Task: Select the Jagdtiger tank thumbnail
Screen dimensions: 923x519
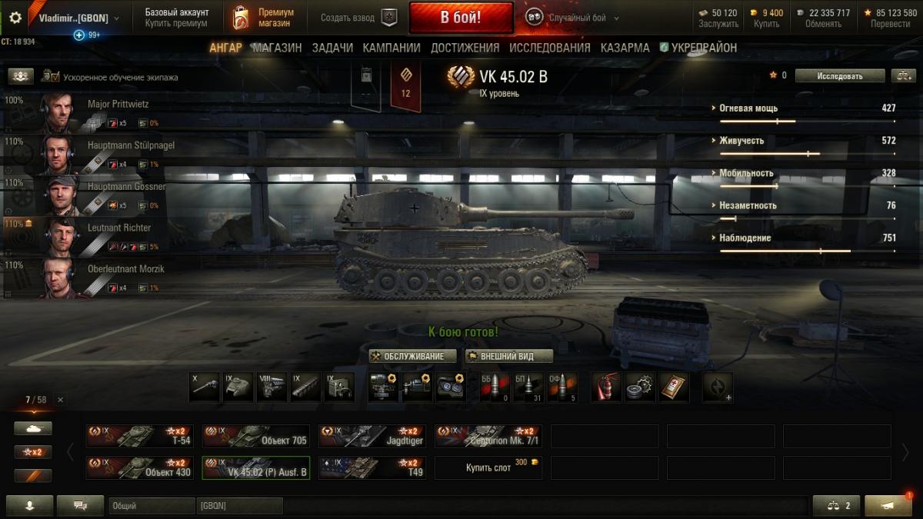Action: (x=372, y=436)
